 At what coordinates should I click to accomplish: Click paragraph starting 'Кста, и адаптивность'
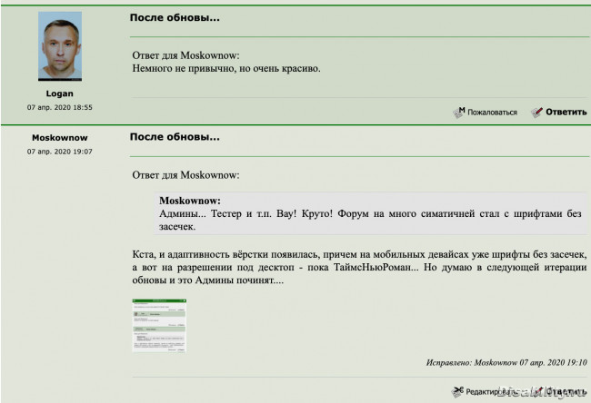359,267
